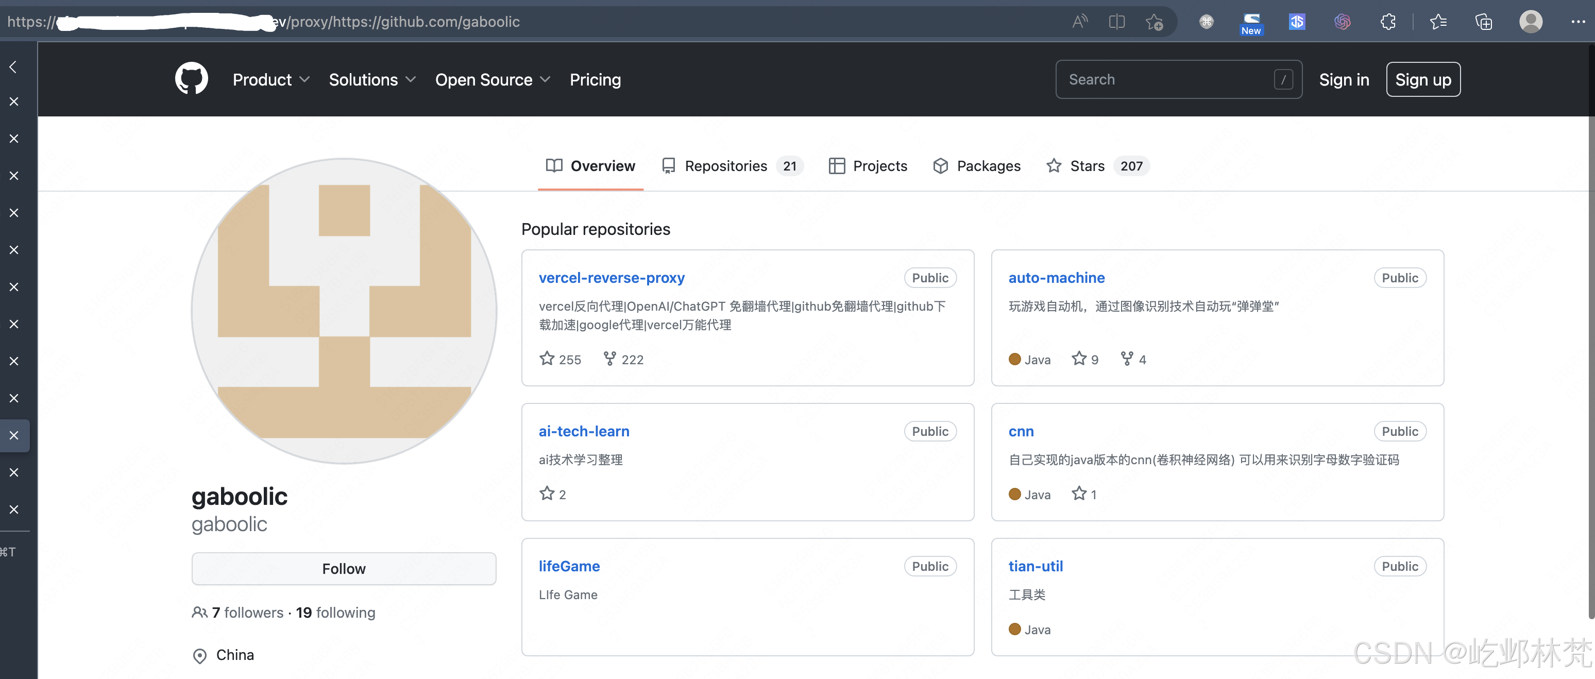Screen dimensions: 1595x679
Task: Expand the Product dropdown menu
Action: point(270,80)
